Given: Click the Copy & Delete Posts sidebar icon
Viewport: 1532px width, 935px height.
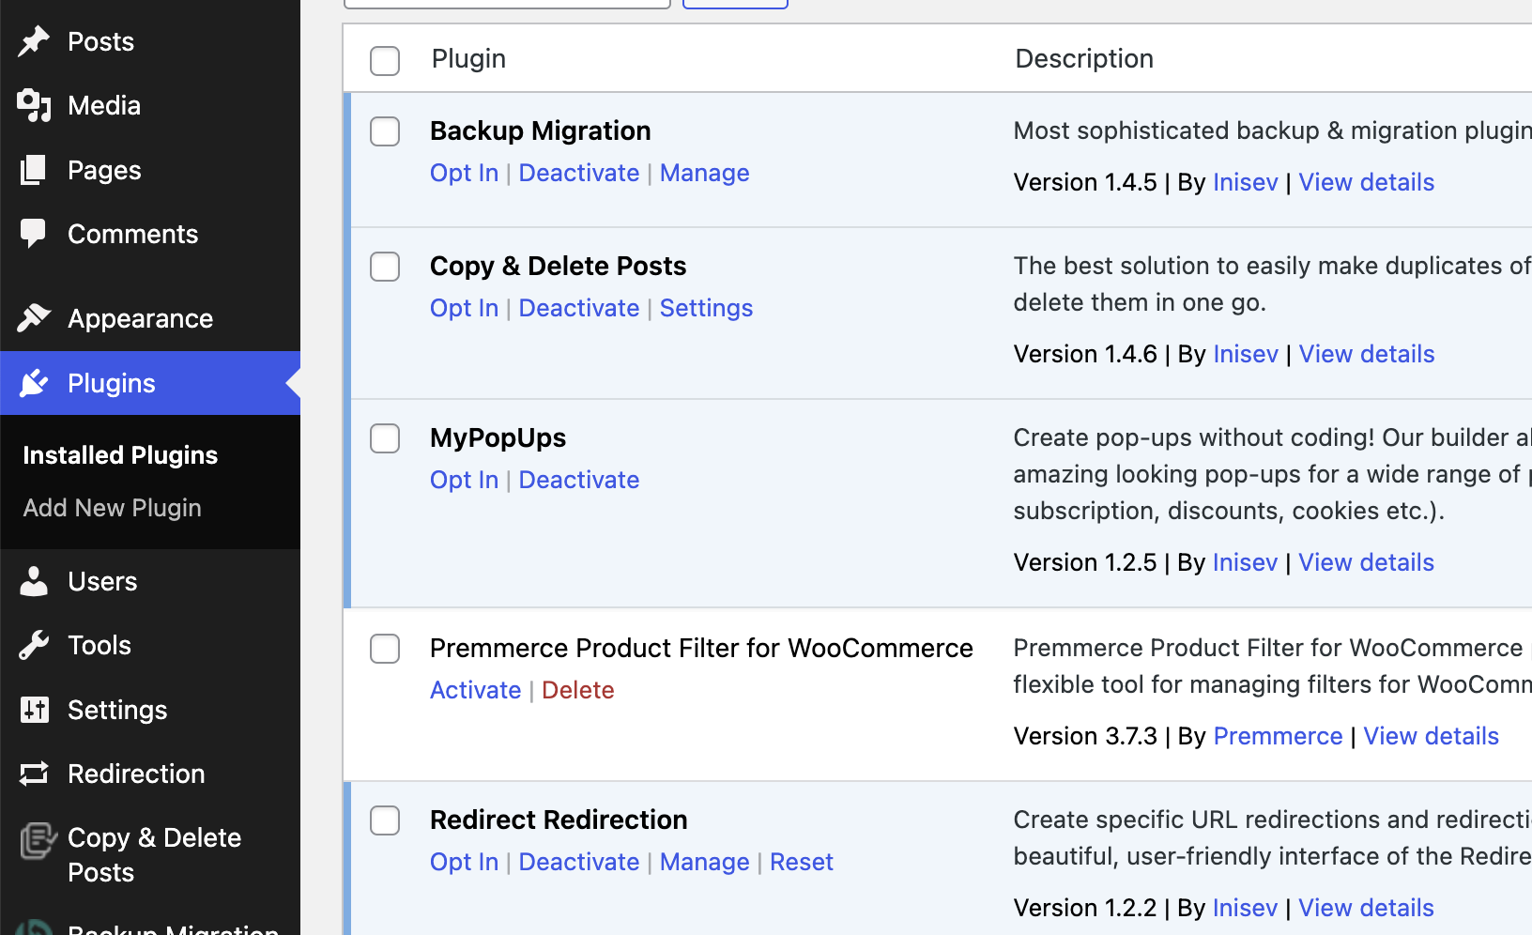Looking at the screenshot, I should point(38,840).
